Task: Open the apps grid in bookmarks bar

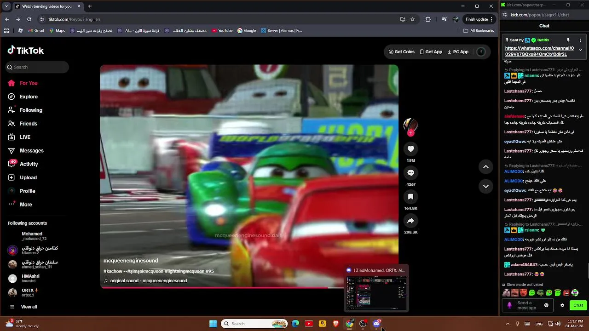Action: (6, 31)
